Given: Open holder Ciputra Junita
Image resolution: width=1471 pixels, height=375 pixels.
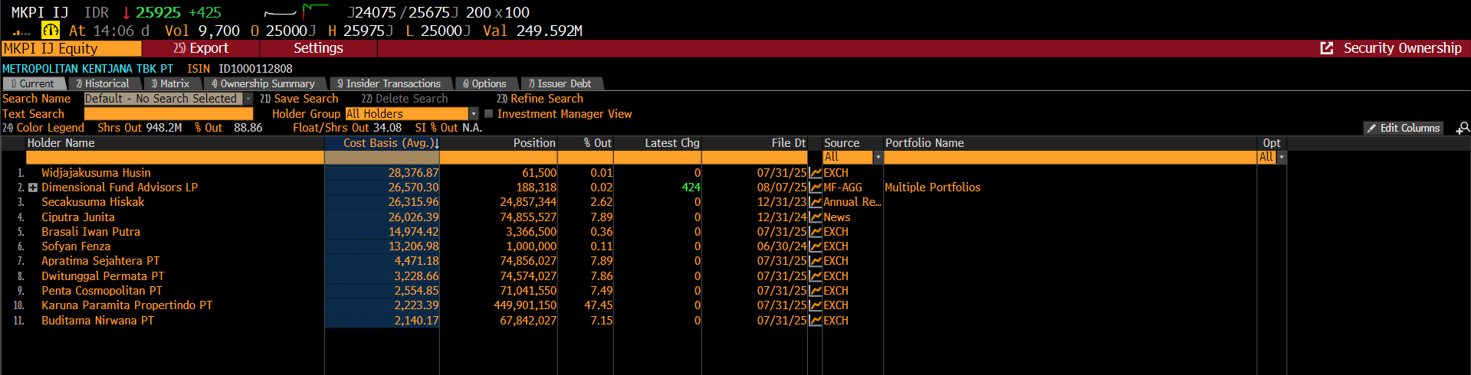Looking at the screenshot, I should click(x=78, y=217).
